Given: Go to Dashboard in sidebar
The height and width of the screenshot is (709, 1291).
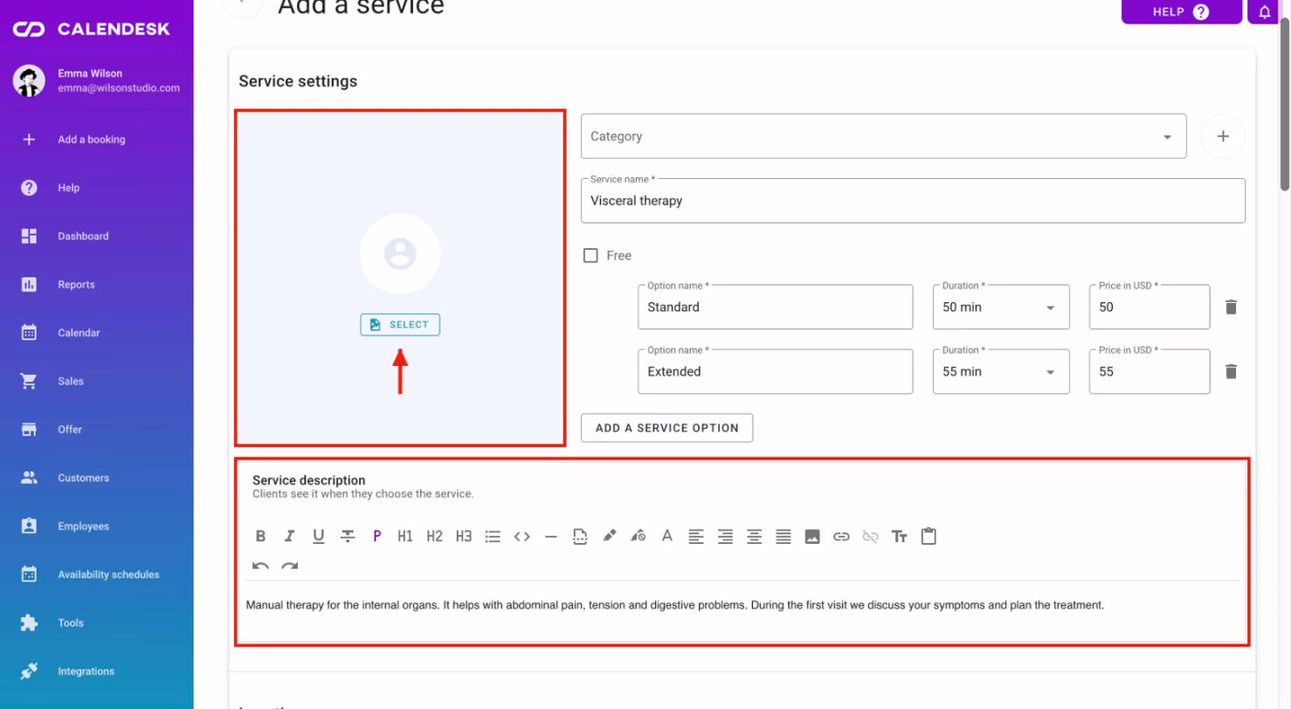Looking at the screenshot, I should point(83,236).
